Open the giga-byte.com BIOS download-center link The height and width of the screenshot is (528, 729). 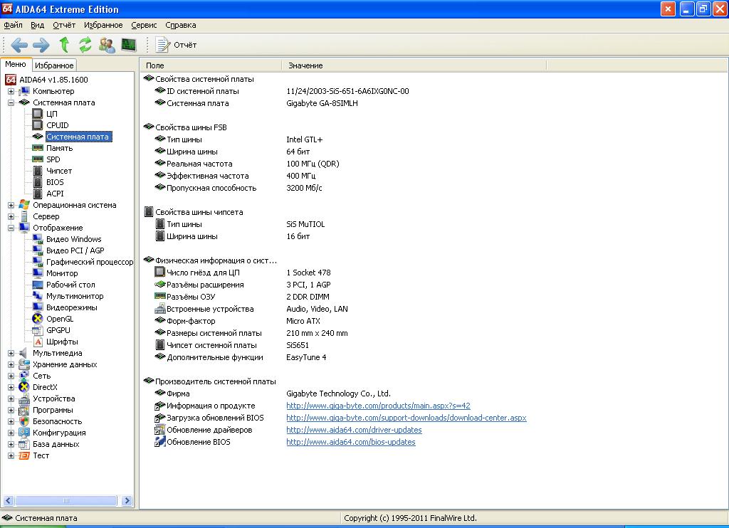[x=407, y=418]
